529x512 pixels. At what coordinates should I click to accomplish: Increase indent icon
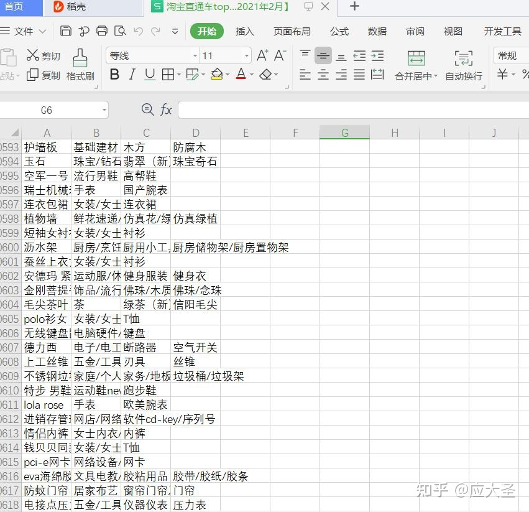(377, 55)
